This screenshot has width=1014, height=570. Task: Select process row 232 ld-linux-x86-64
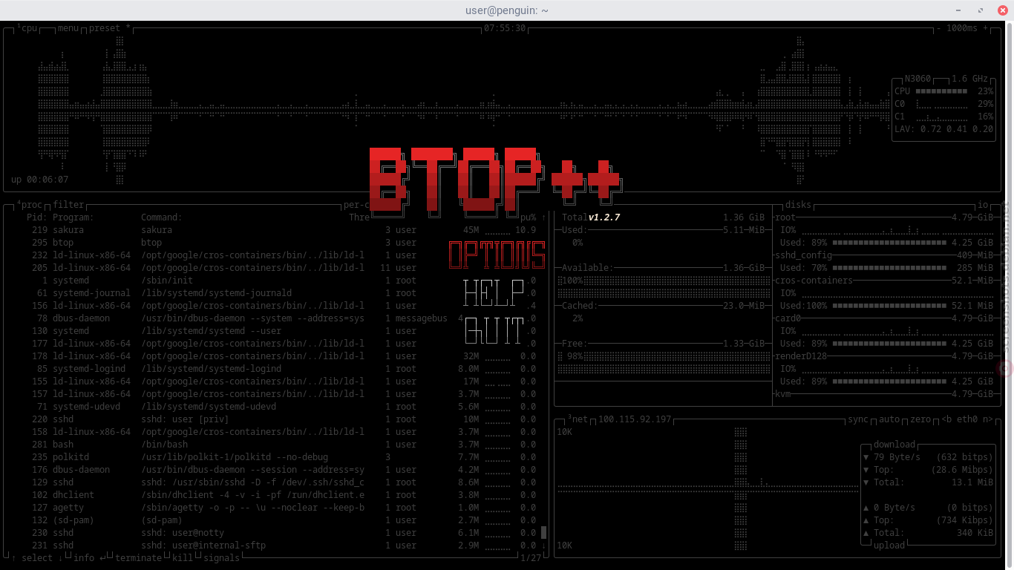(272, 255)
